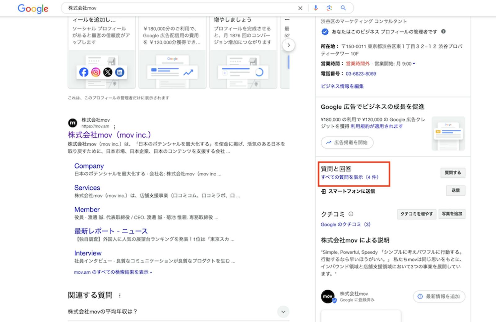Click the mov profile avatar in the knowledge panel
Screen dimensions: 496x322
coord(328,297)
